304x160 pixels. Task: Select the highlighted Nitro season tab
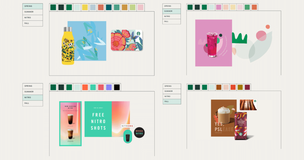(33, 98)
